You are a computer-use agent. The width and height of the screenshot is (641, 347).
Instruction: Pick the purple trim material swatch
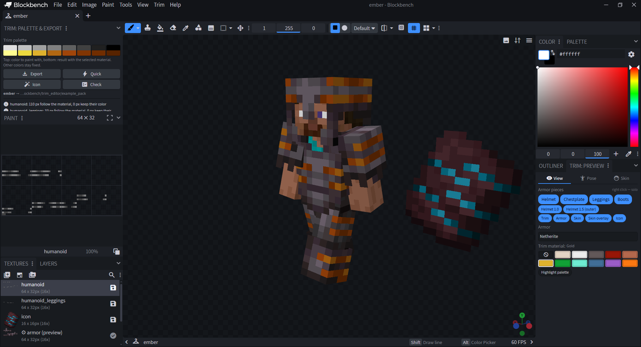click(x=613, y=263)
